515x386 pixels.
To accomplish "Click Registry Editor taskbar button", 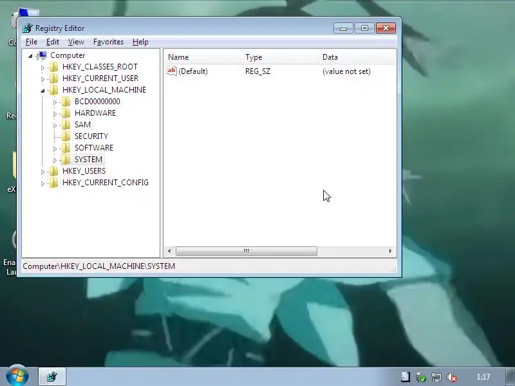I will 52,376.
